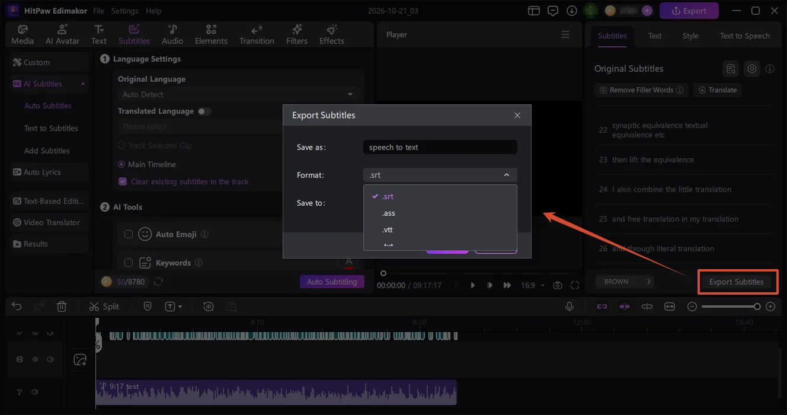Toggle the Translated Language switch

[x=204, y=111]
